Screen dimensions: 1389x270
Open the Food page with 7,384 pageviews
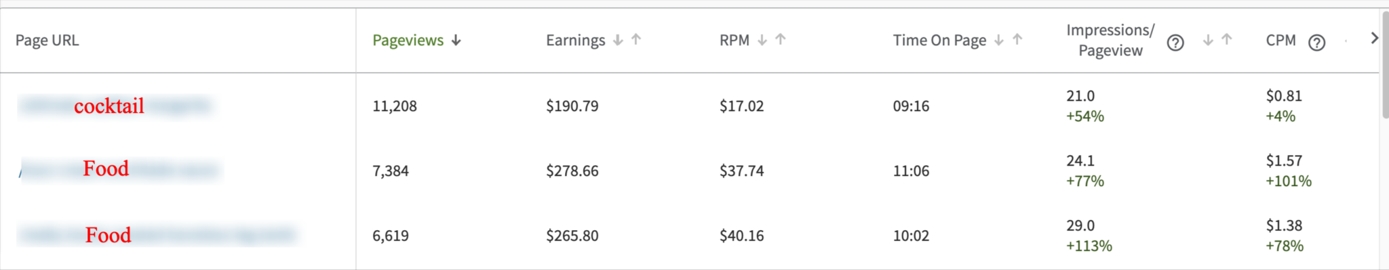pyautogui.click(x=119, y=169)
